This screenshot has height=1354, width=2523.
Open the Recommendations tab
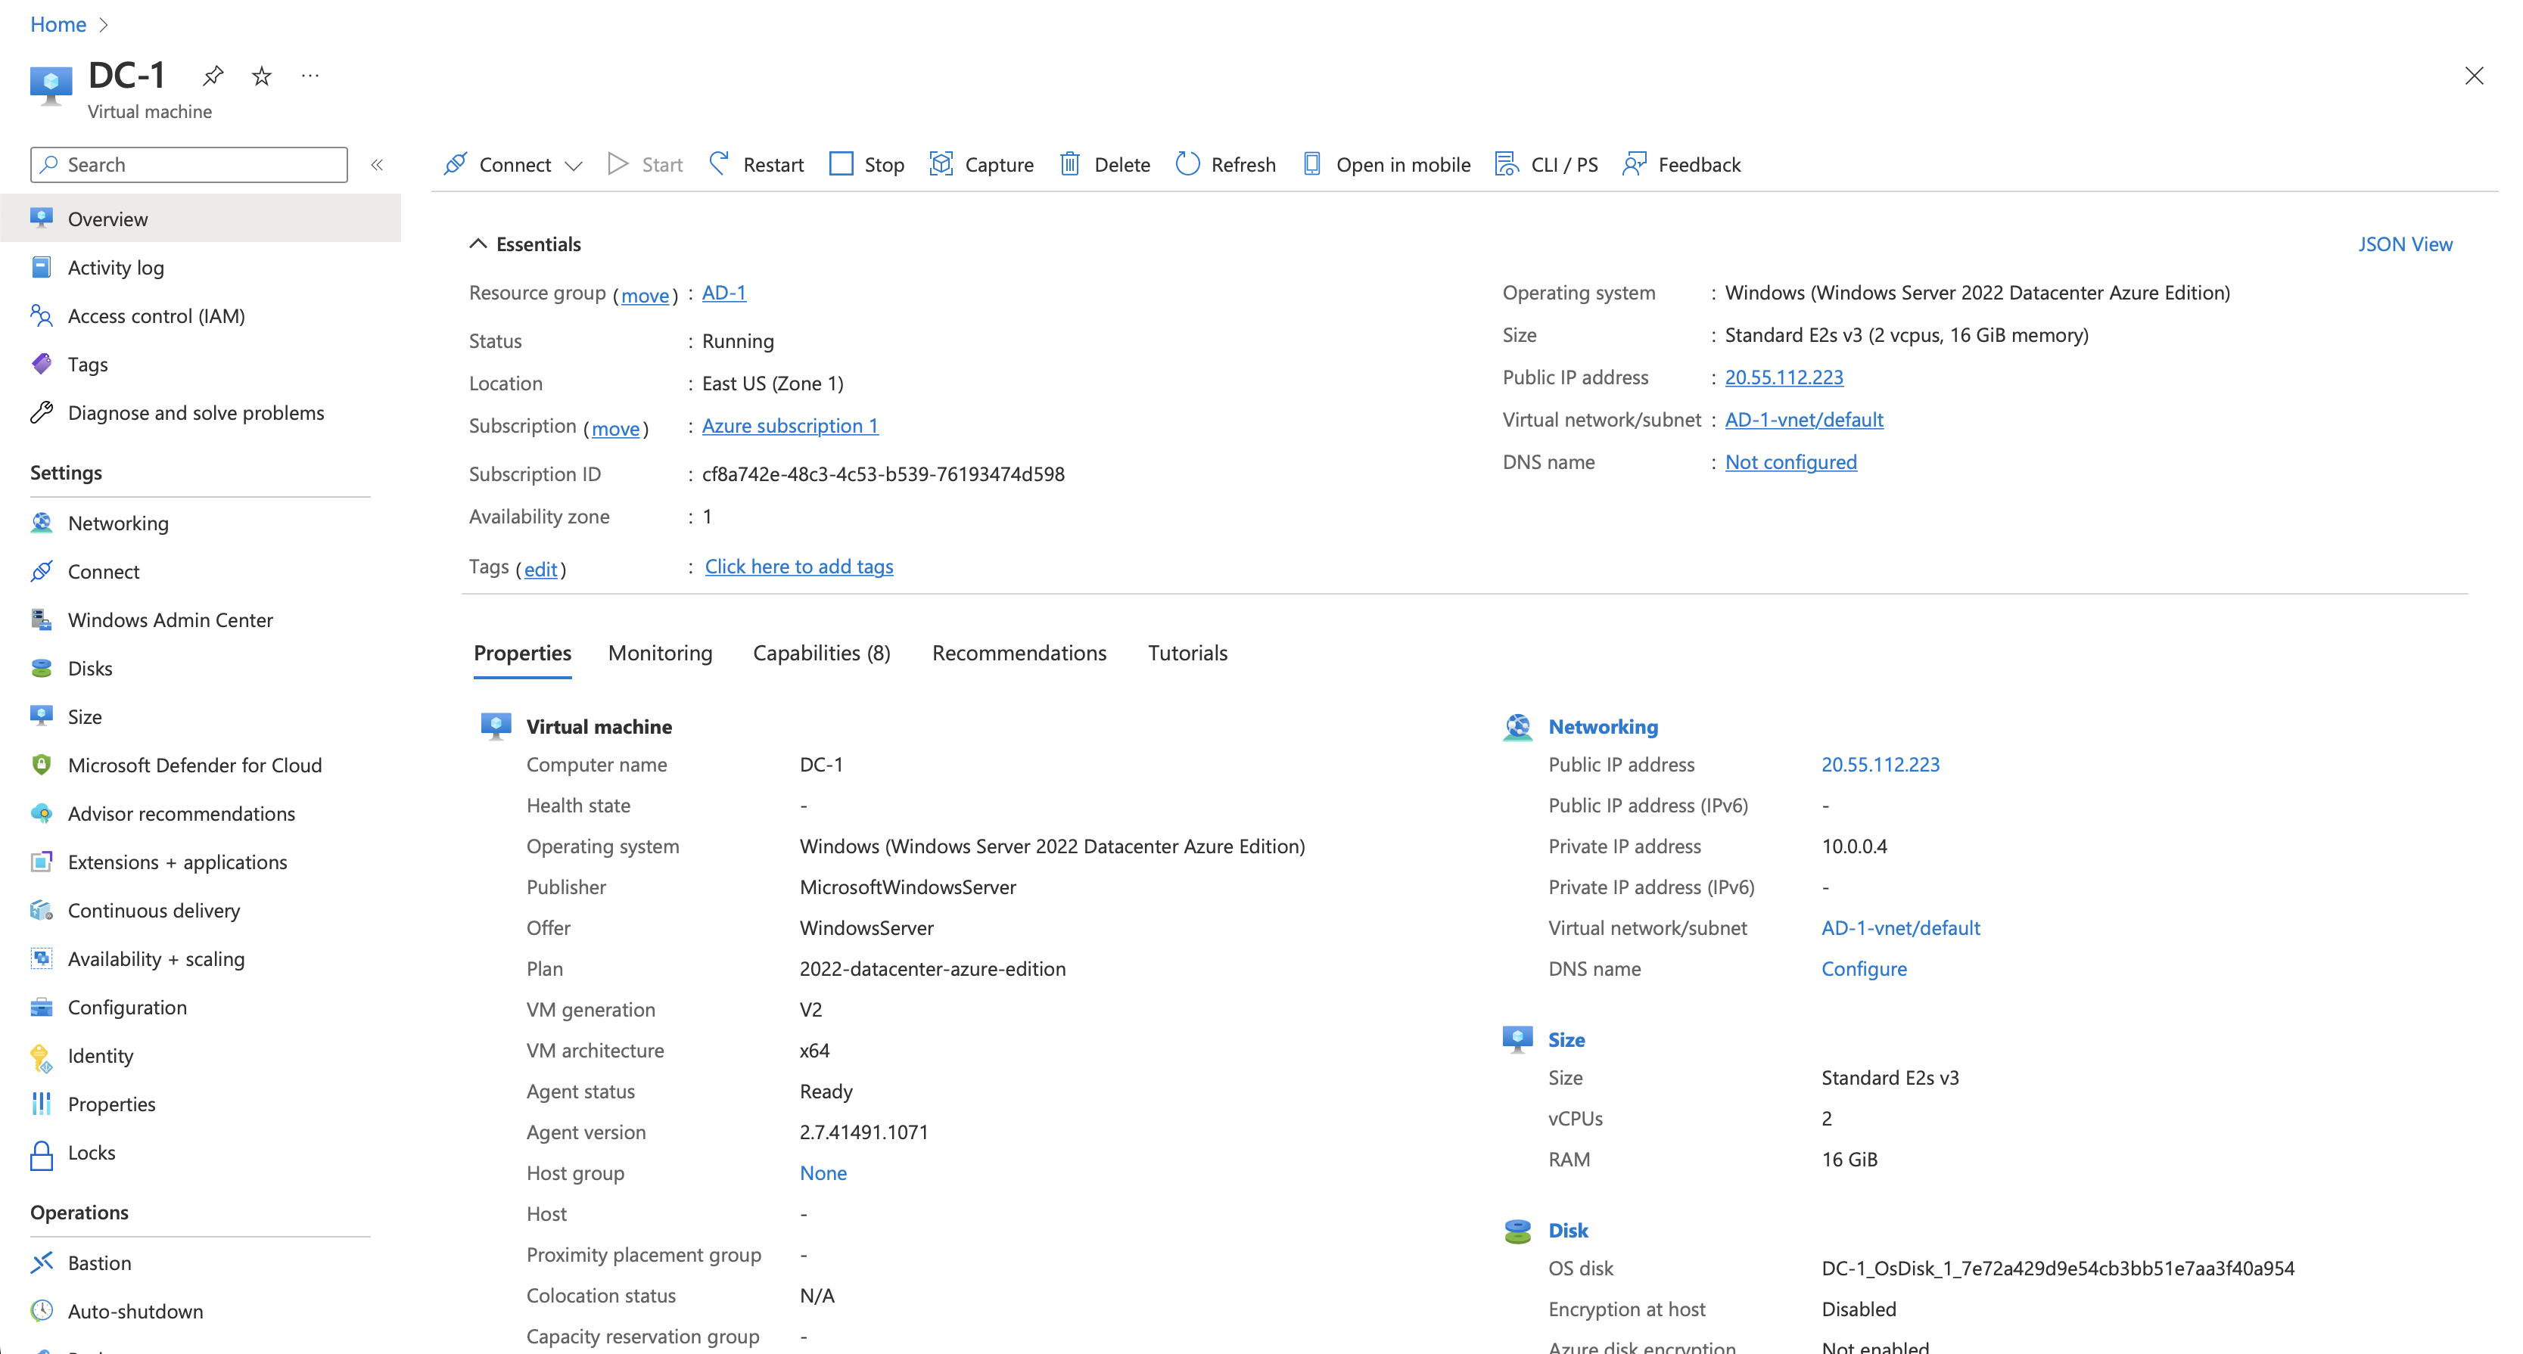tap(1019, 652)
